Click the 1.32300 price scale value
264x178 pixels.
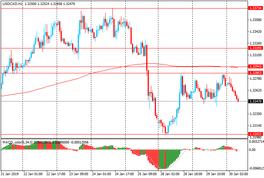255,114
